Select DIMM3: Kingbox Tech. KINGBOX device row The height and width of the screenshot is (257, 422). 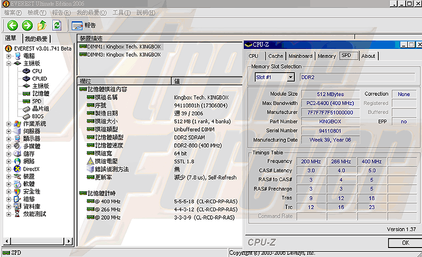point(120,55)
